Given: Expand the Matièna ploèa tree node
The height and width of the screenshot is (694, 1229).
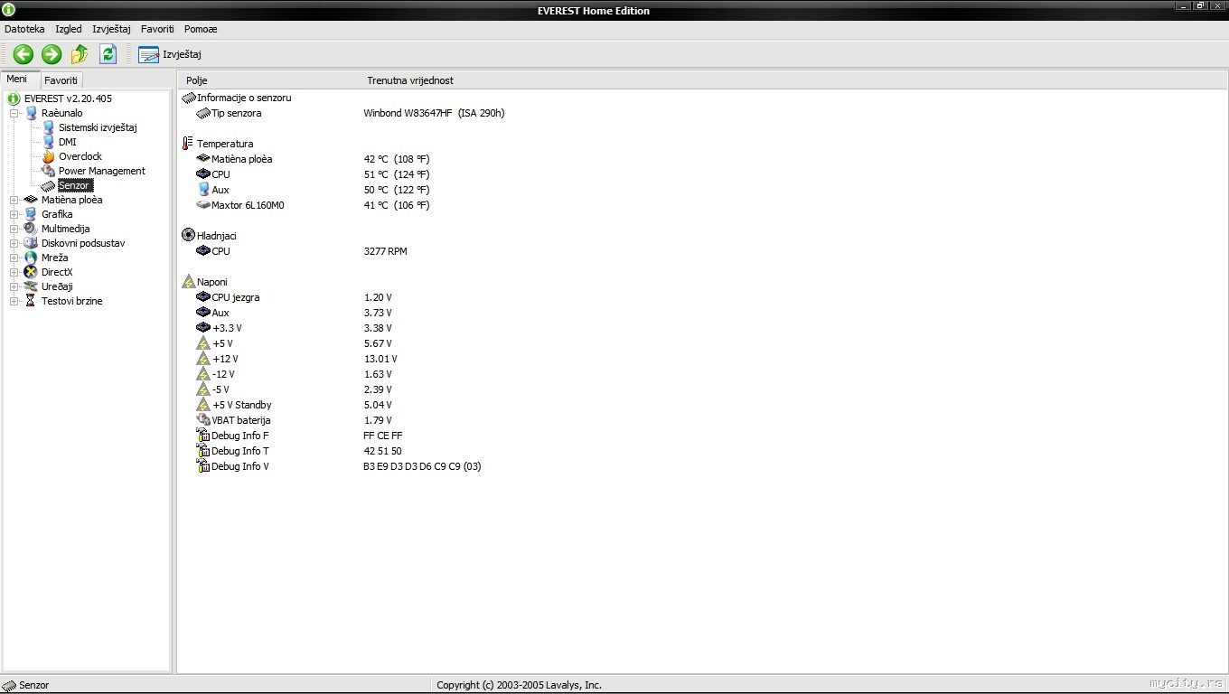Looking at the screenshot, I should pos(14,200).
